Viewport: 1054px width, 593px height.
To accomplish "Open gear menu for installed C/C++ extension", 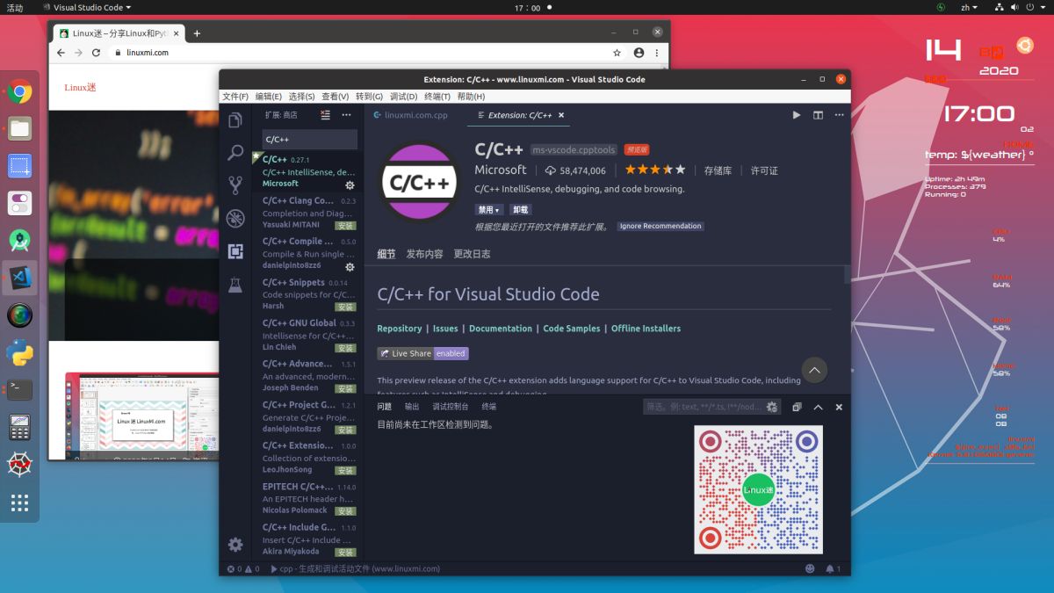I will 350,185.
